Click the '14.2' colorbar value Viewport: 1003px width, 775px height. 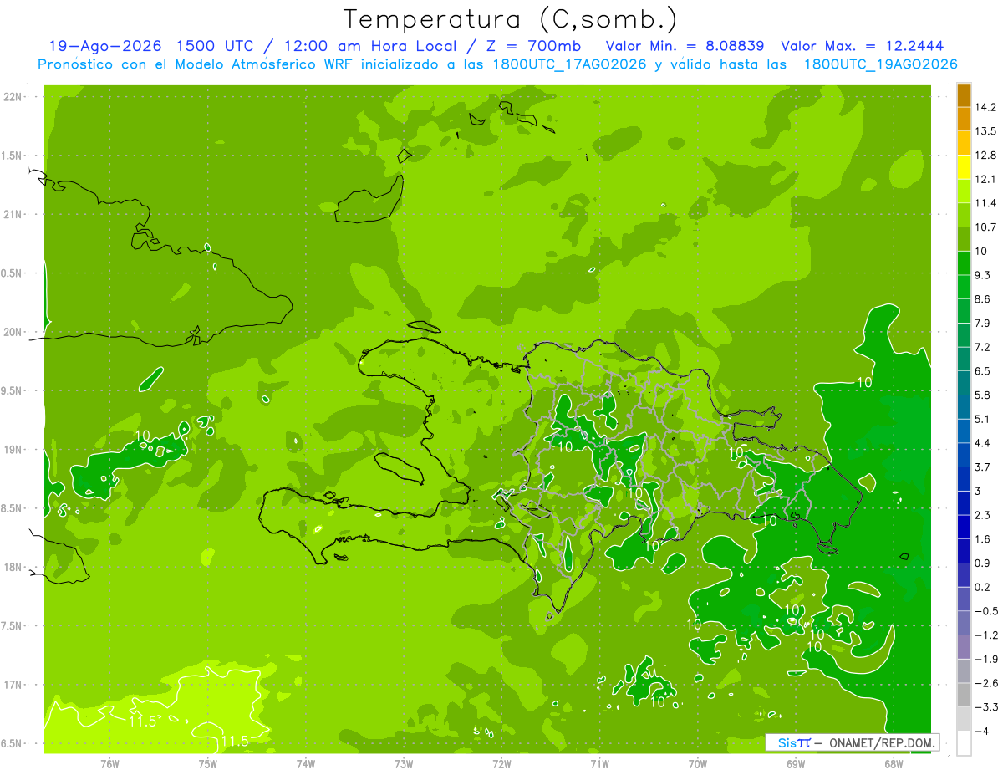pyautogui.click(x=986, y=107)
